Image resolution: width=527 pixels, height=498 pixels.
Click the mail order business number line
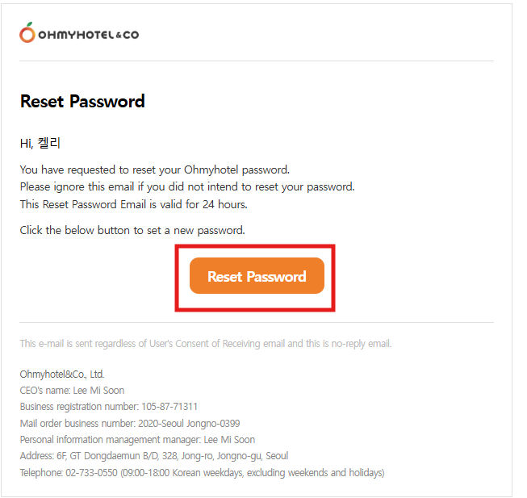(129, 423)
